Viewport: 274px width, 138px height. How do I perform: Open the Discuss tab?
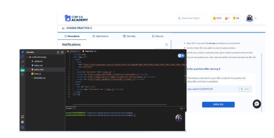pyautogui.click(x=158, y=36)
